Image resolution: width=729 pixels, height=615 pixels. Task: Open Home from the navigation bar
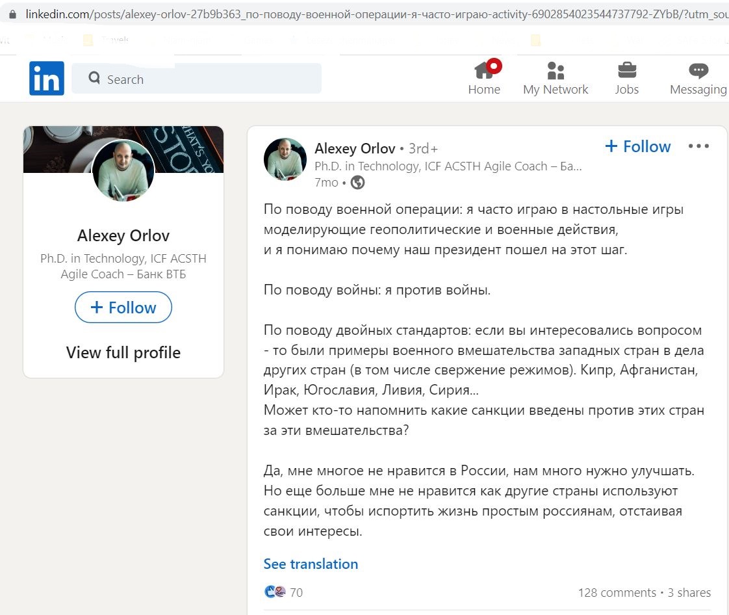(x=484, y=78)
